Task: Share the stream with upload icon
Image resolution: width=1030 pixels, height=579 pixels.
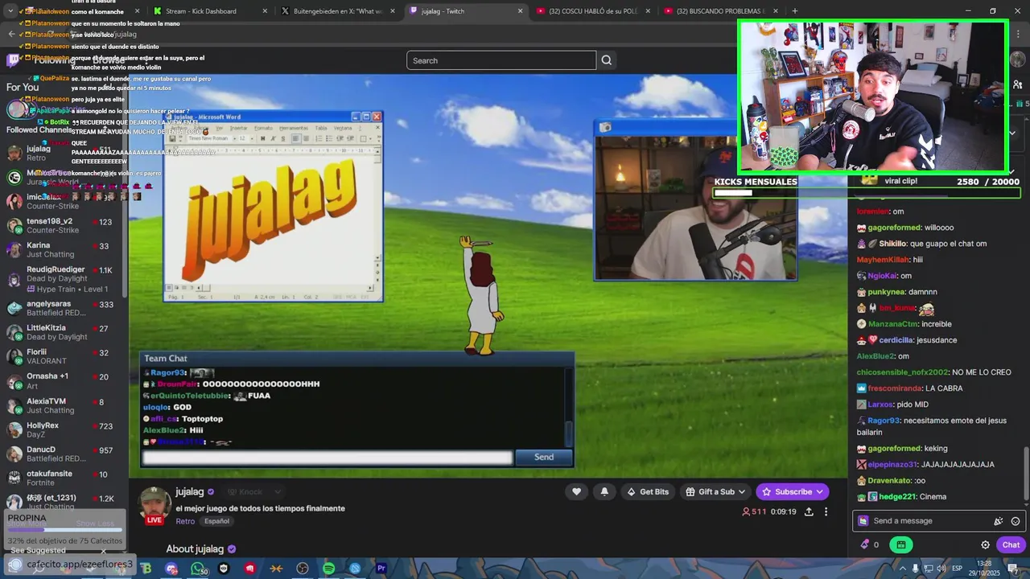Action: tap(809, 511)
